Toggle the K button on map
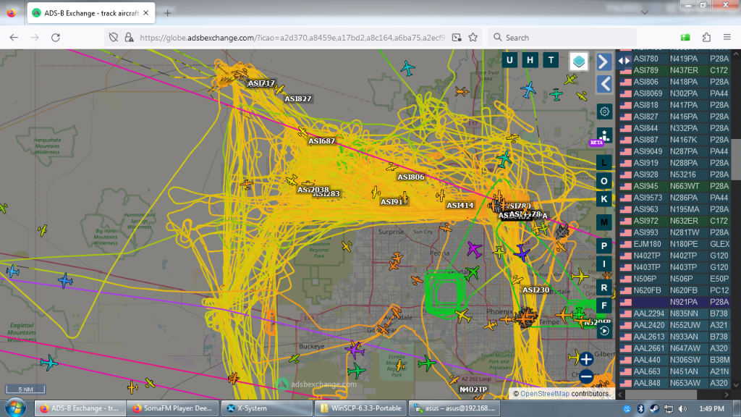Image resolution: width=741 pixels, height=417 pixels. (604, 199)
